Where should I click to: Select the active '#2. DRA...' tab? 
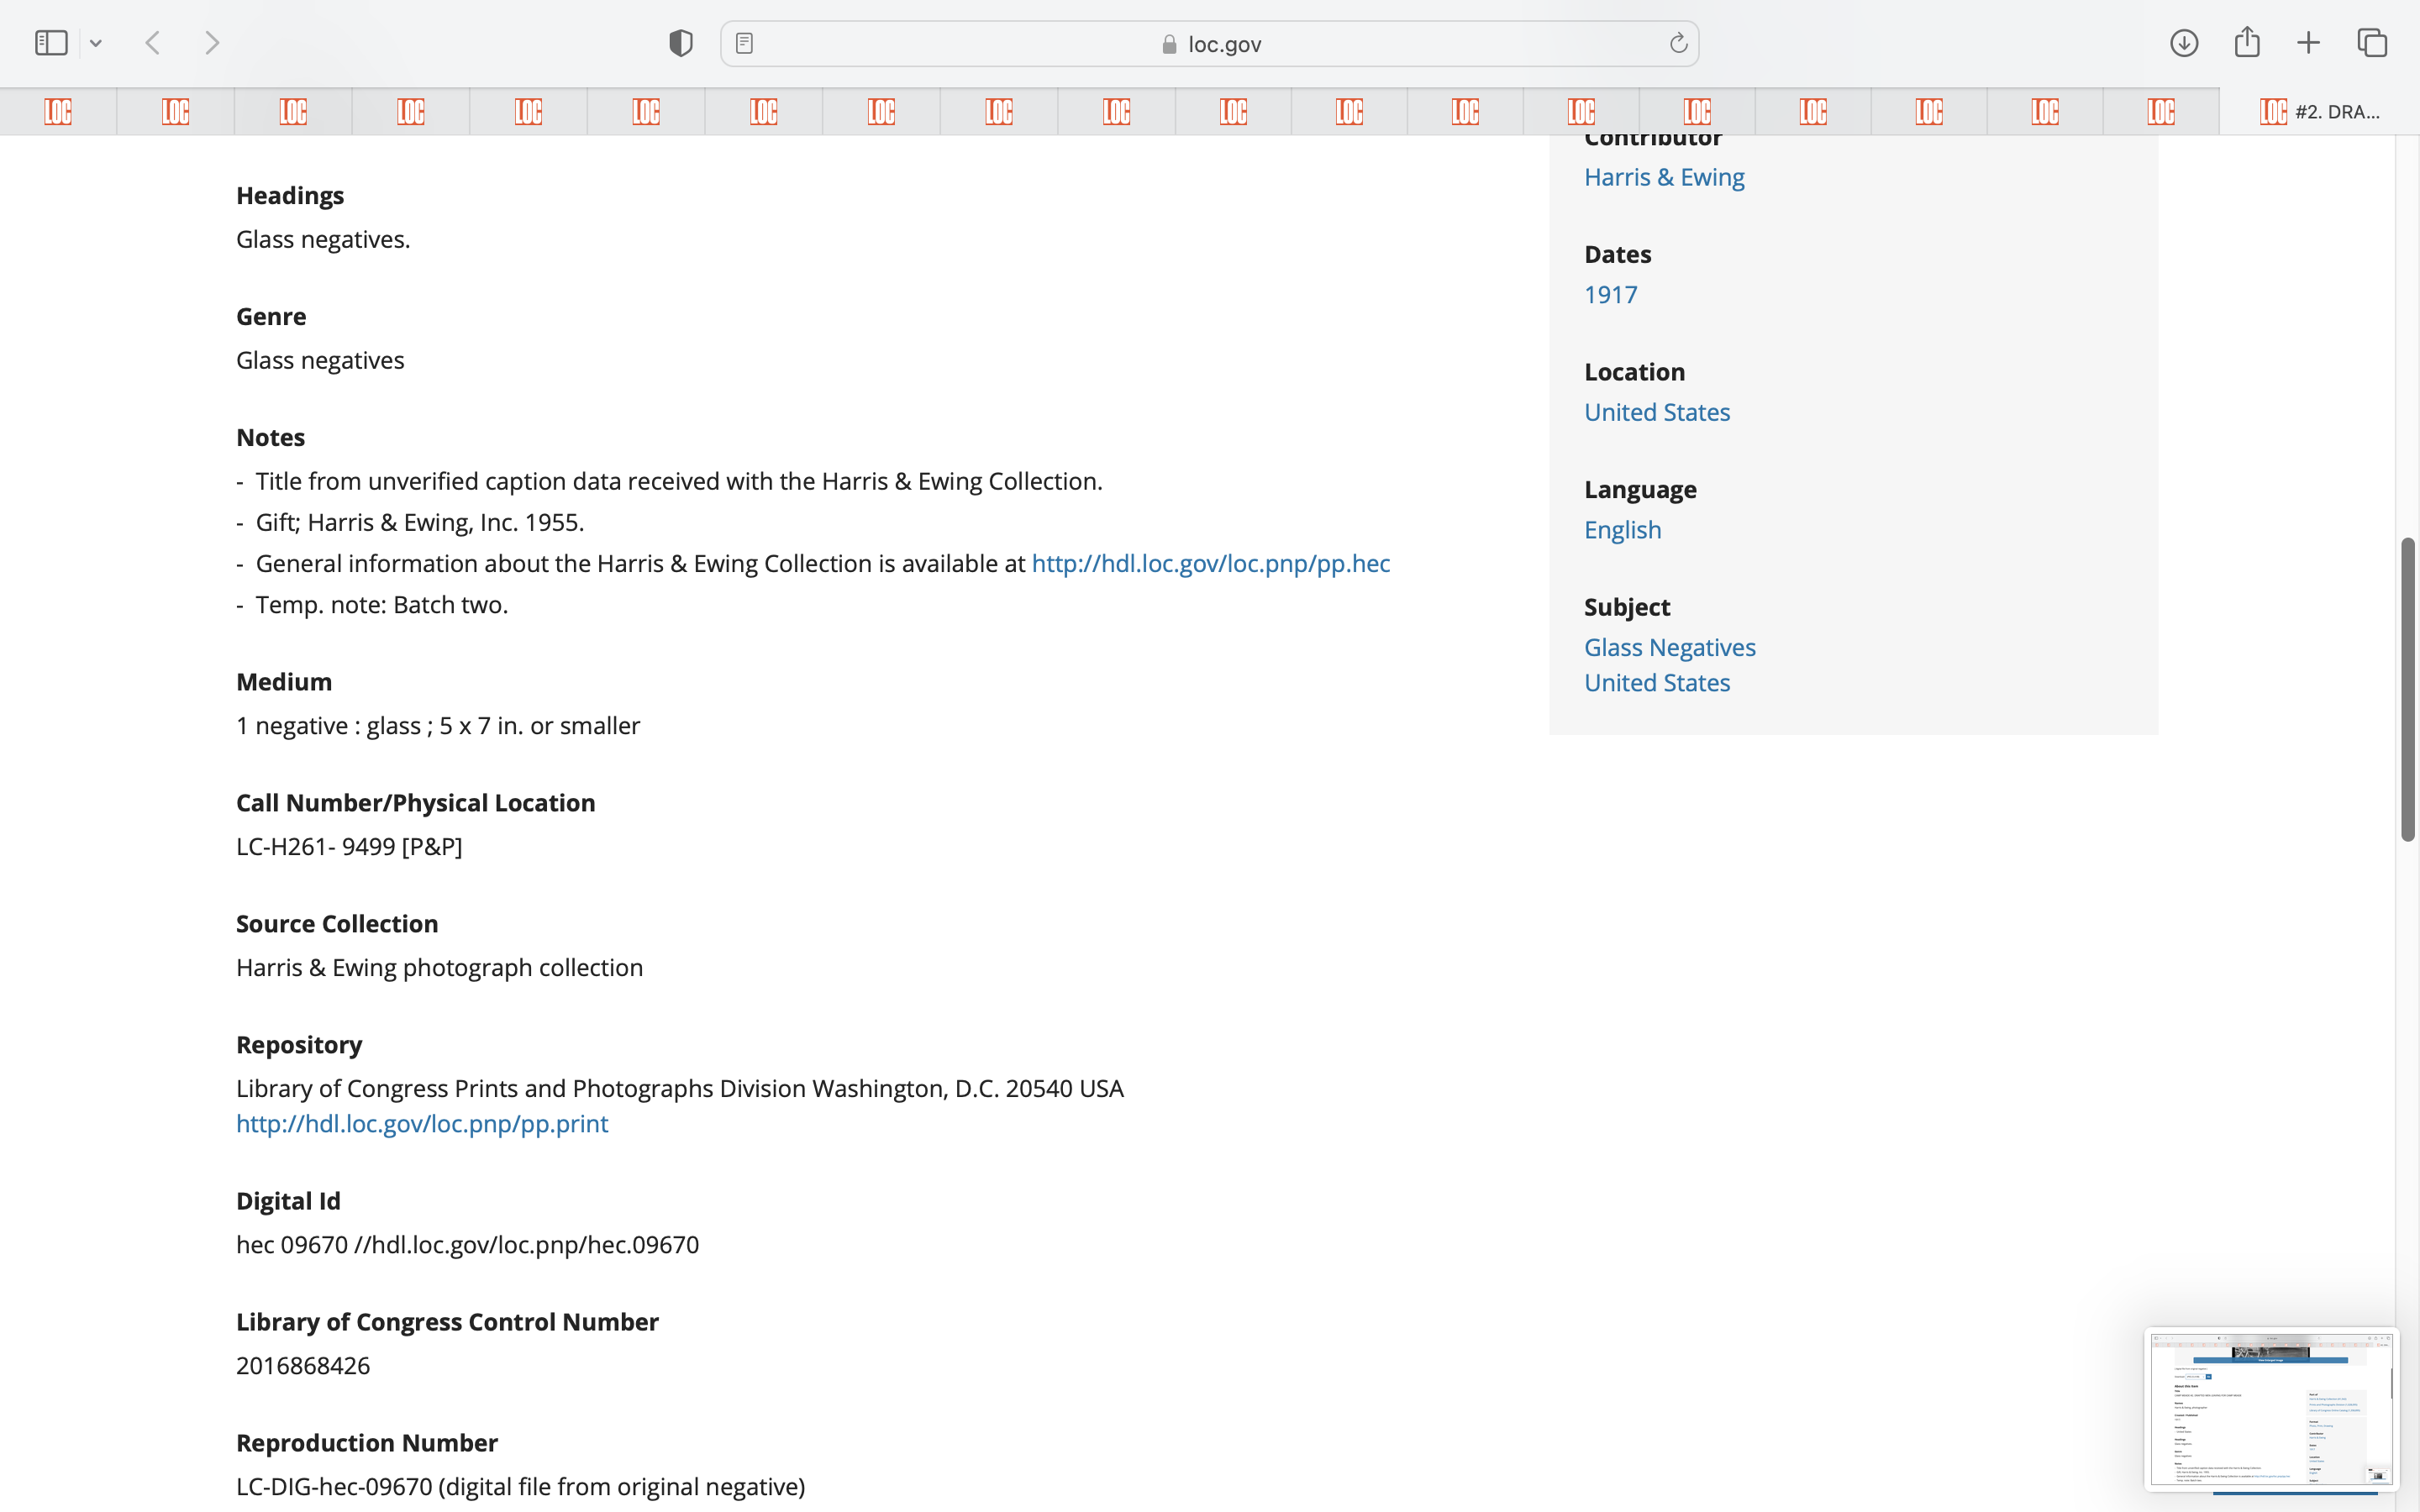pos(2318,111)
